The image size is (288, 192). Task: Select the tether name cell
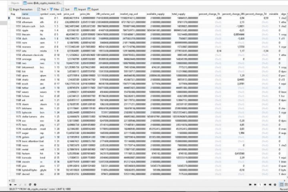coord(30,88)
